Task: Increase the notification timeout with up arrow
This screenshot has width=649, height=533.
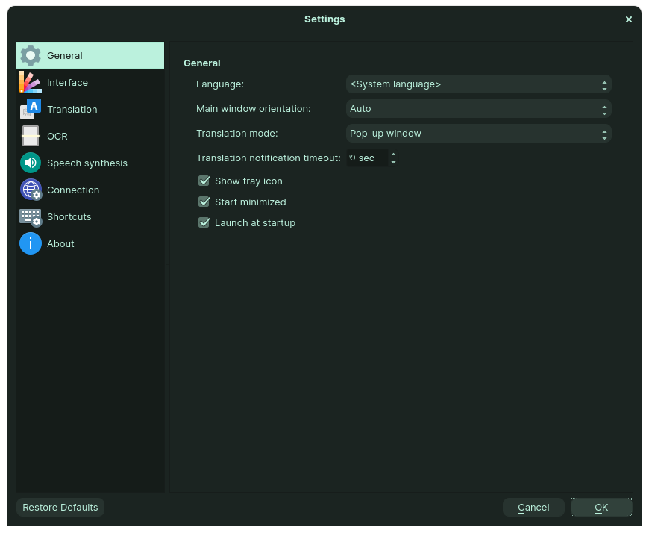Action: click(393, 155)
